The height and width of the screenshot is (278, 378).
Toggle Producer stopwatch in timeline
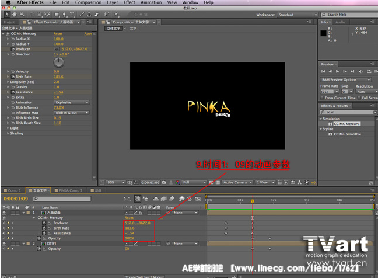pos(44,223)
